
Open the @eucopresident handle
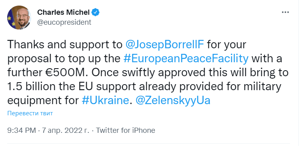(64, 22)
